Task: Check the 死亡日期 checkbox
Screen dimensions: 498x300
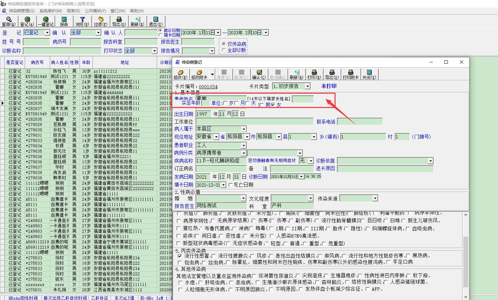Action: tap(231, 185)
